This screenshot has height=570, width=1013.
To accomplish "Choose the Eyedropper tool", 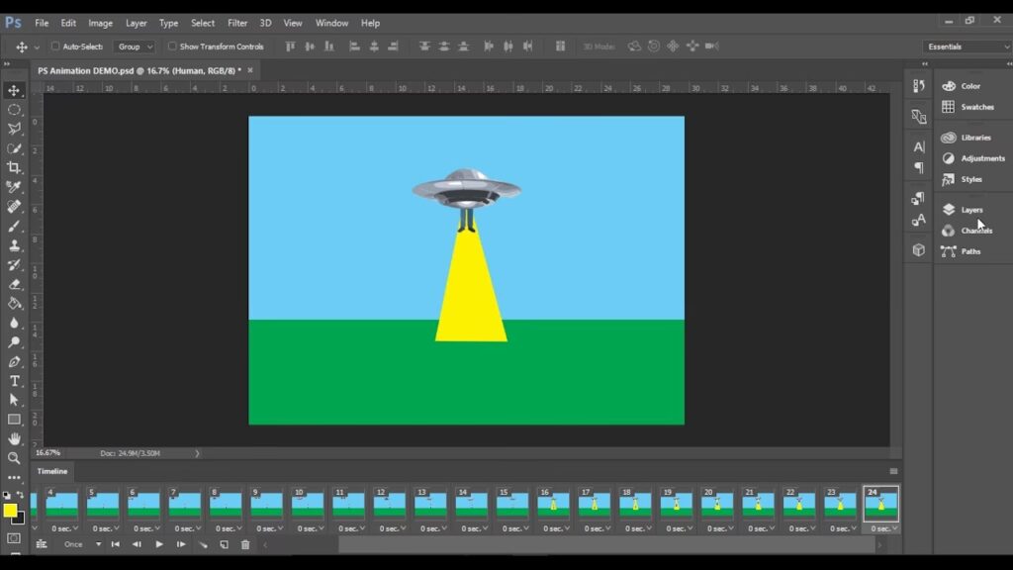I will [x=14, y=187].
